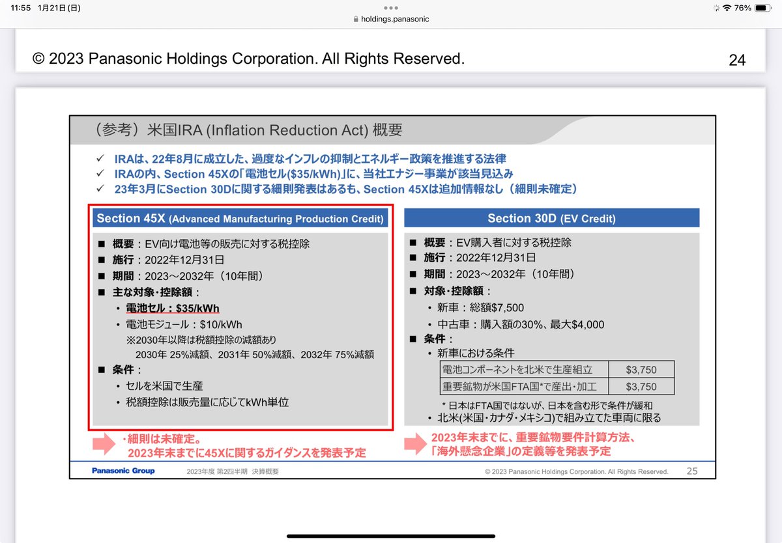
Task: Tap the copyright line above page 24
Action: [249, 59]
